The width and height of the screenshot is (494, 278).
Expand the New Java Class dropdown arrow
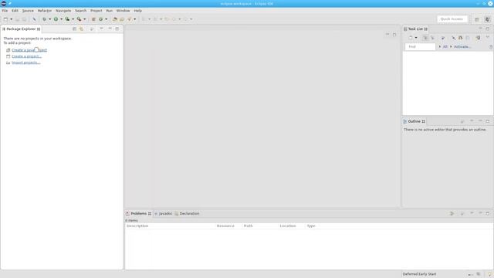[x=107, y=19]
